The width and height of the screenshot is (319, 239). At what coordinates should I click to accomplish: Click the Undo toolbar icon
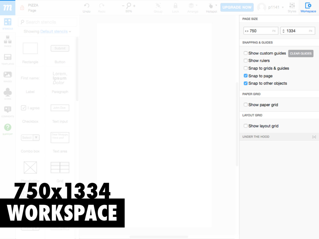click(x=87, y=8)
